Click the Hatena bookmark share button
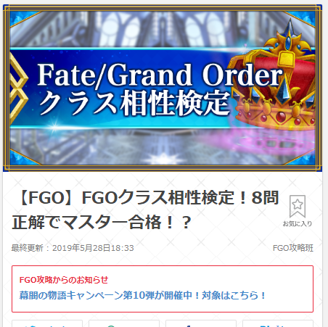The height and width of the screenshot is (327, 328). click(x=278, y=323)
